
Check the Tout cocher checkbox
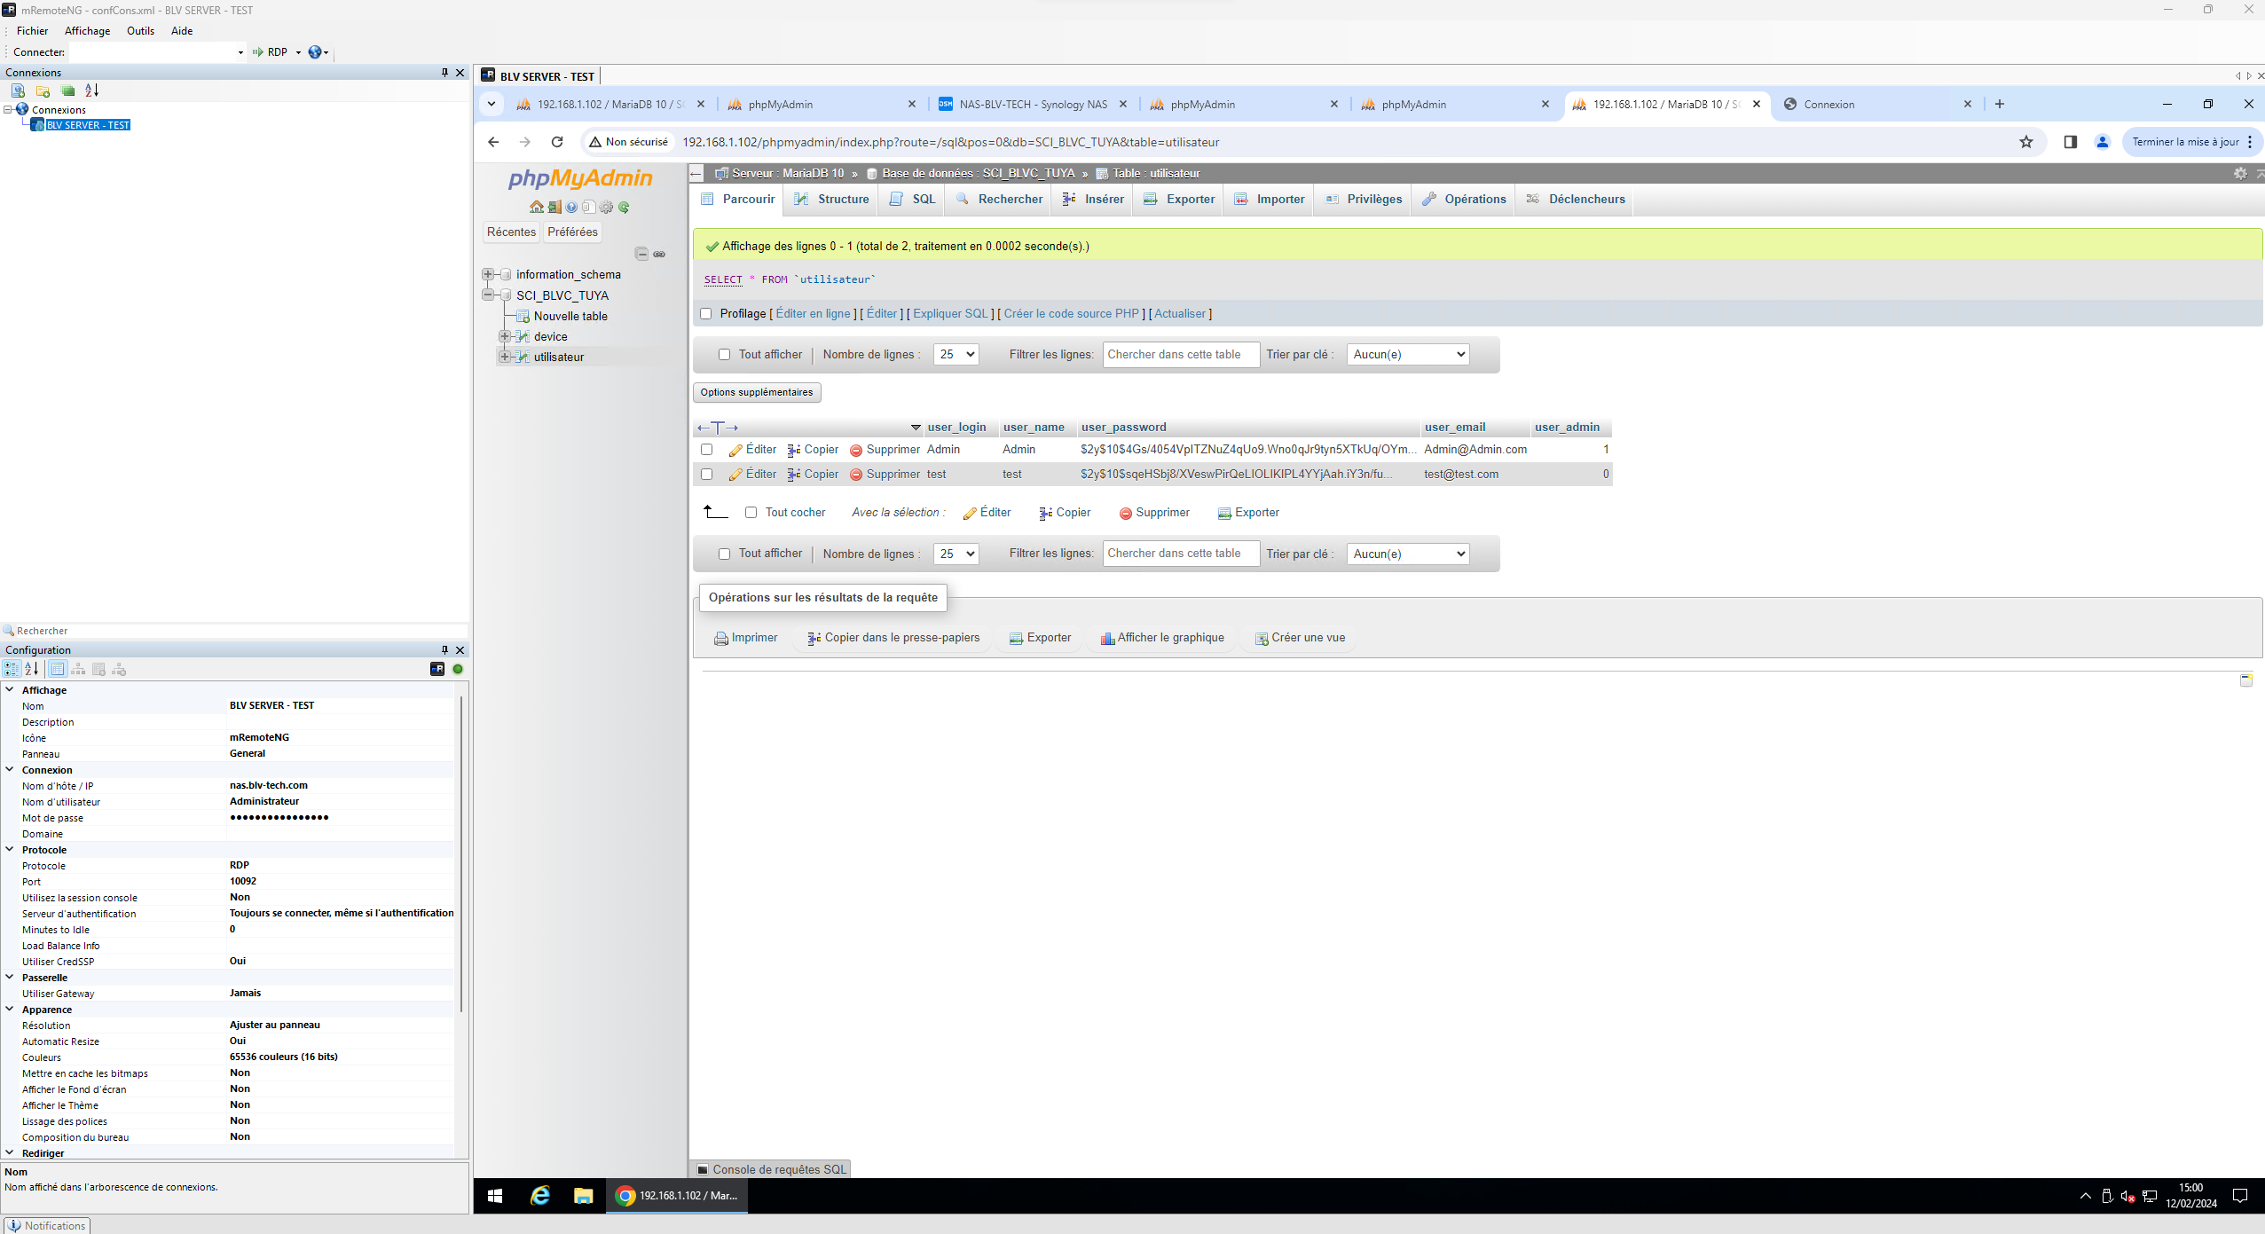point(751,513)
